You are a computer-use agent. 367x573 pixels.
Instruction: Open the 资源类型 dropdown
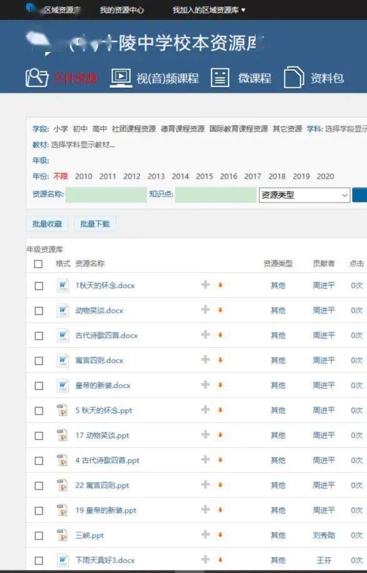[x=304, y=195]
